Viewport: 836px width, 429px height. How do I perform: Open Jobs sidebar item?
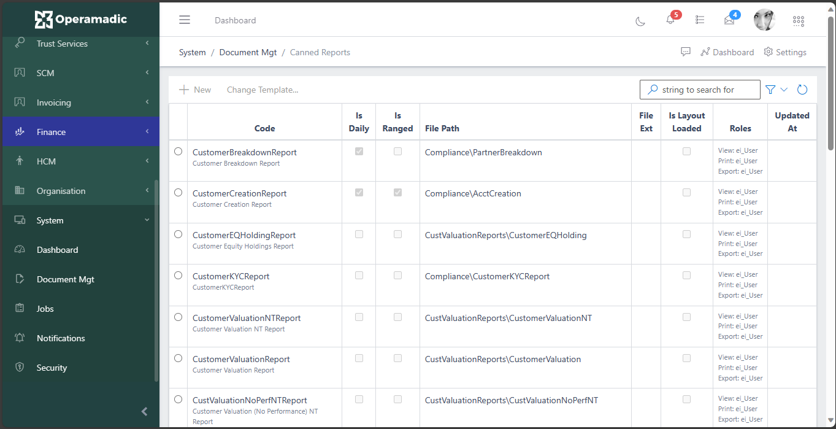80,309
